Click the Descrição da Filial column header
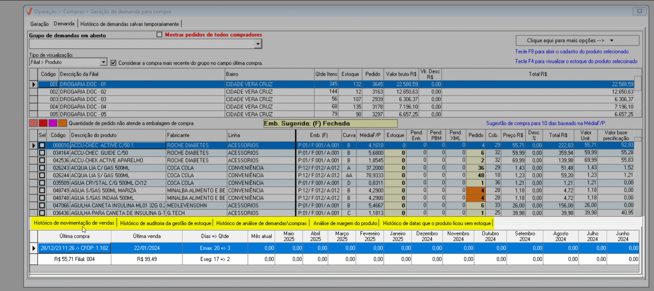 point(142,74)
